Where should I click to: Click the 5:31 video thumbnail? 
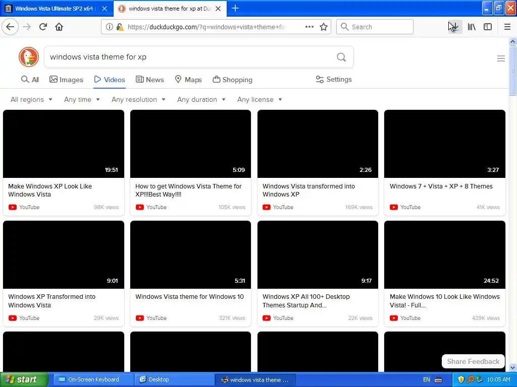(x=190, y=254)
